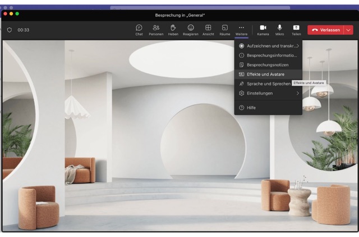The width and height of the screenshot is (359, 237).
Task: Expand the dropdown arrow beside Verlassen
Action: [348, 30]
